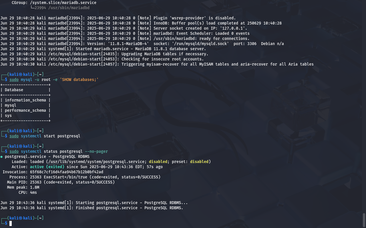Click the version string '11.8.1-MariaDB-4'

coord(128,44)
